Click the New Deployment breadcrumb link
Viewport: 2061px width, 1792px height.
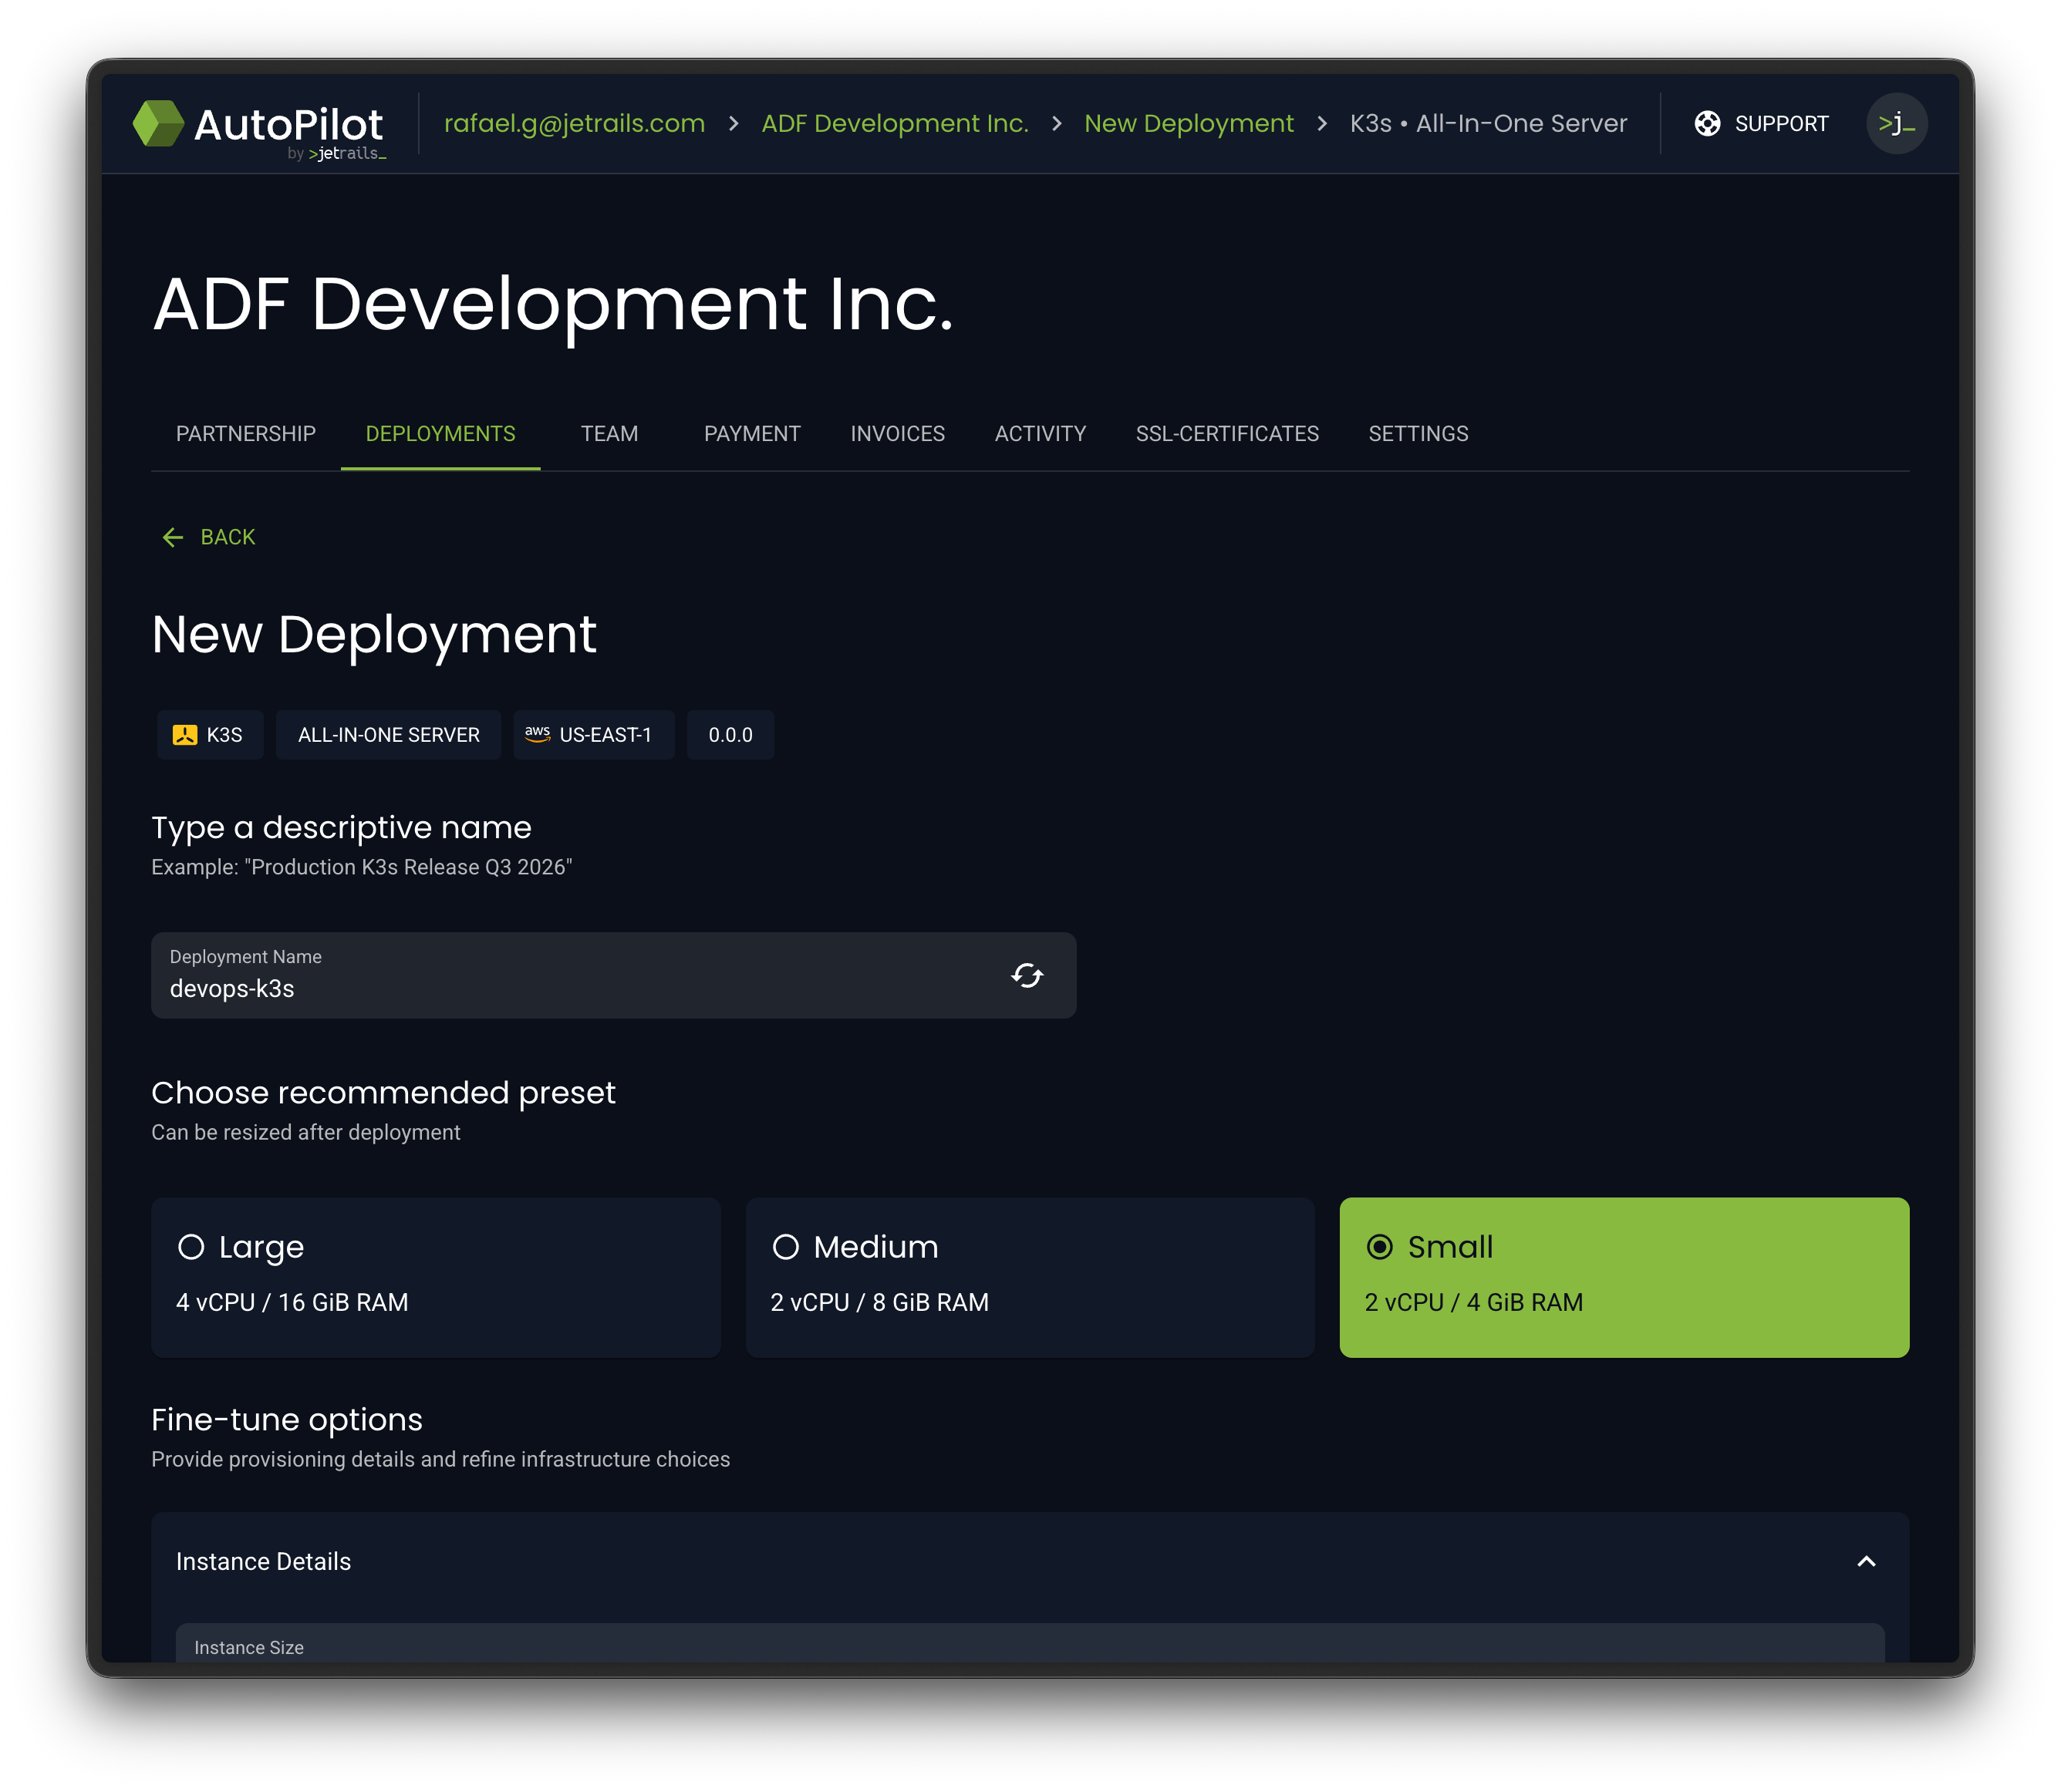(x=1189, y=123)
